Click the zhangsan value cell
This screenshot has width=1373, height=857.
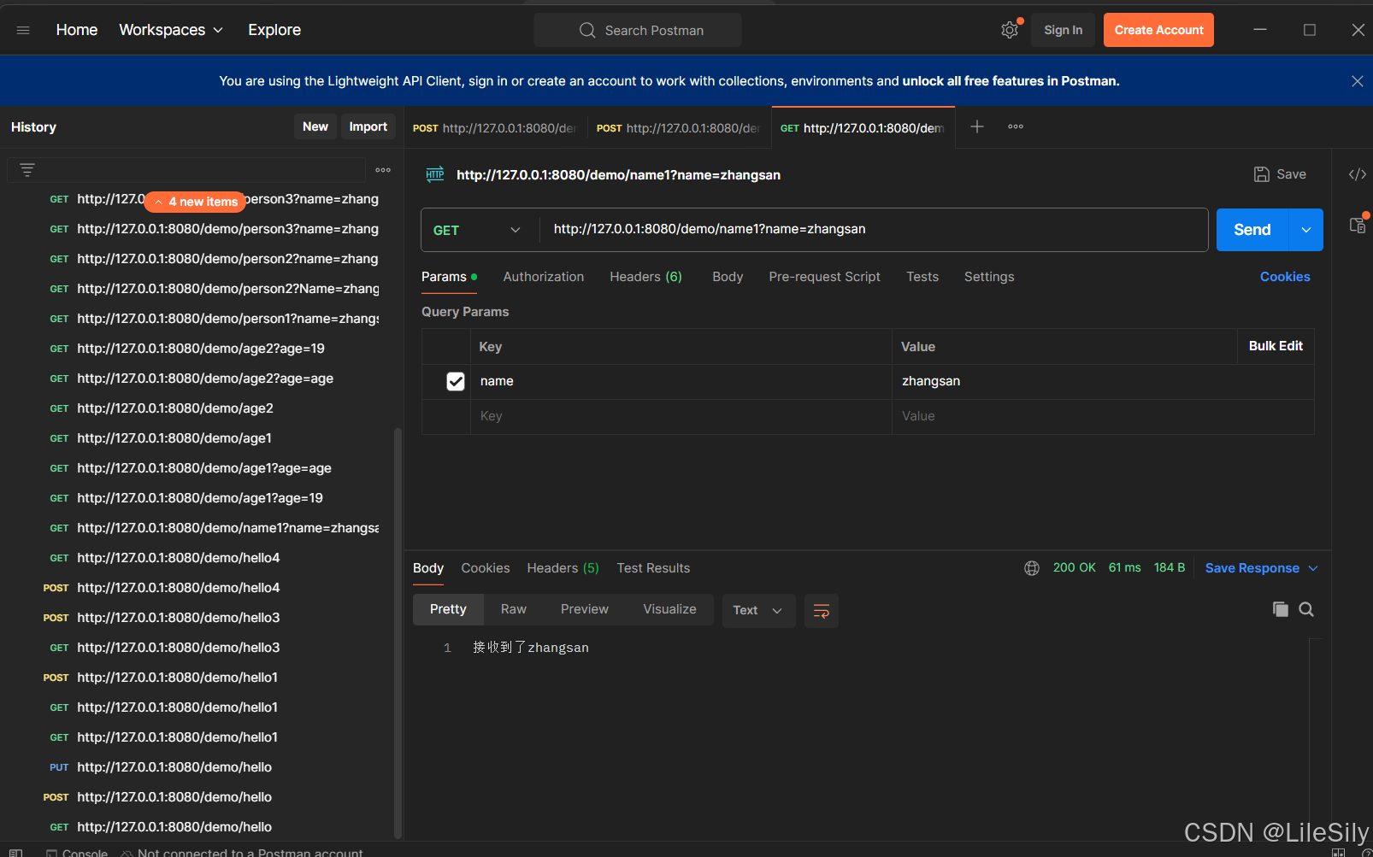click(1103, 381)
